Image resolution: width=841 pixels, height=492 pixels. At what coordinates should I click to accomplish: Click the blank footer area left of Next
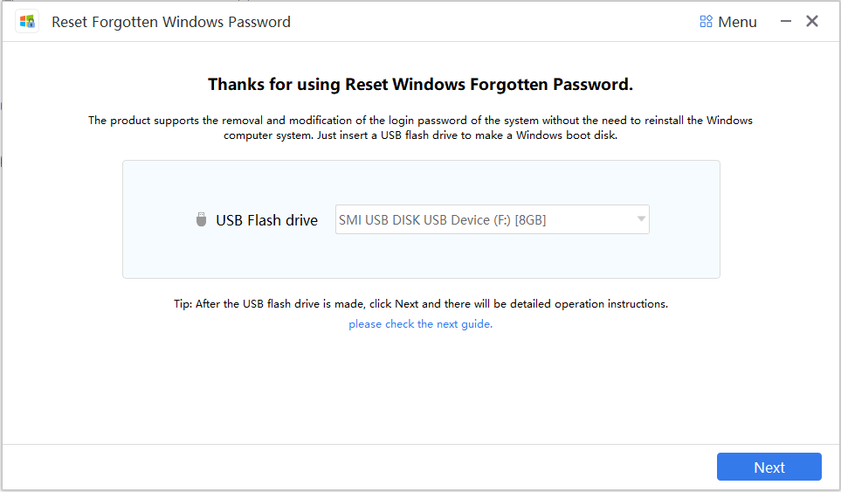point(349,468)
